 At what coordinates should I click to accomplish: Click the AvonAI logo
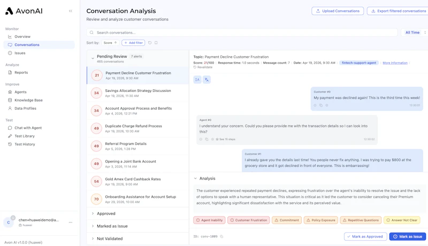click(x=24, y=11)
